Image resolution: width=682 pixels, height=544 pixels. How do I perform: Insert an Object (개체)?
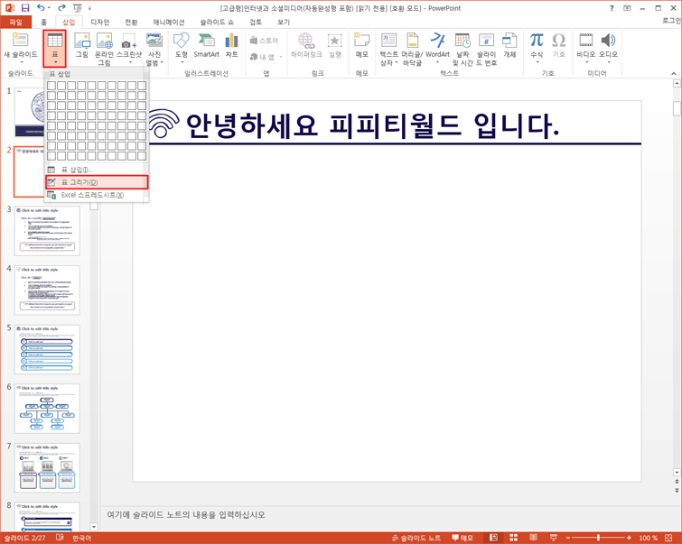coord(509,45)
